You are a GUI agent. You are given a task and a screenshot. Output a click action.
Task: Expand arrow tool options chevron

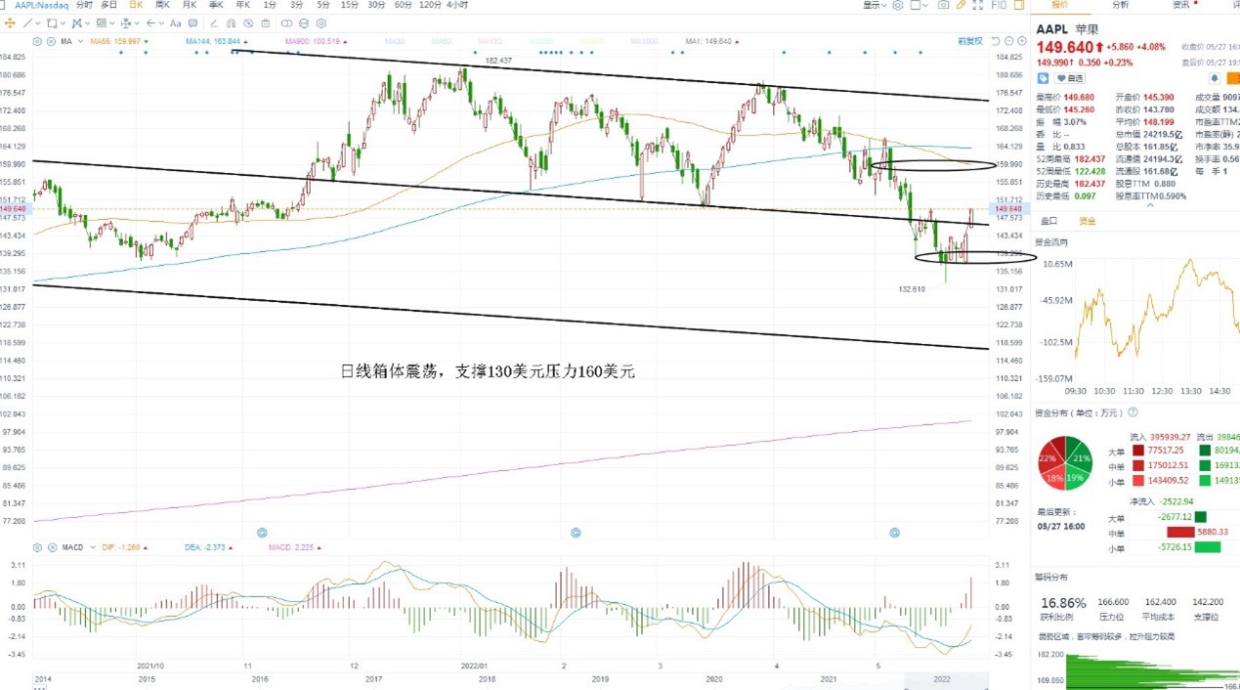click(x=161, y=22)
